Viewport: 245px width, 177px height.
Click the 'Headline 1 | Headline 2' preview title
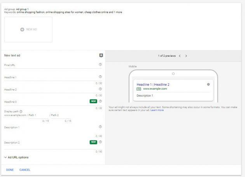coord(153,85)
